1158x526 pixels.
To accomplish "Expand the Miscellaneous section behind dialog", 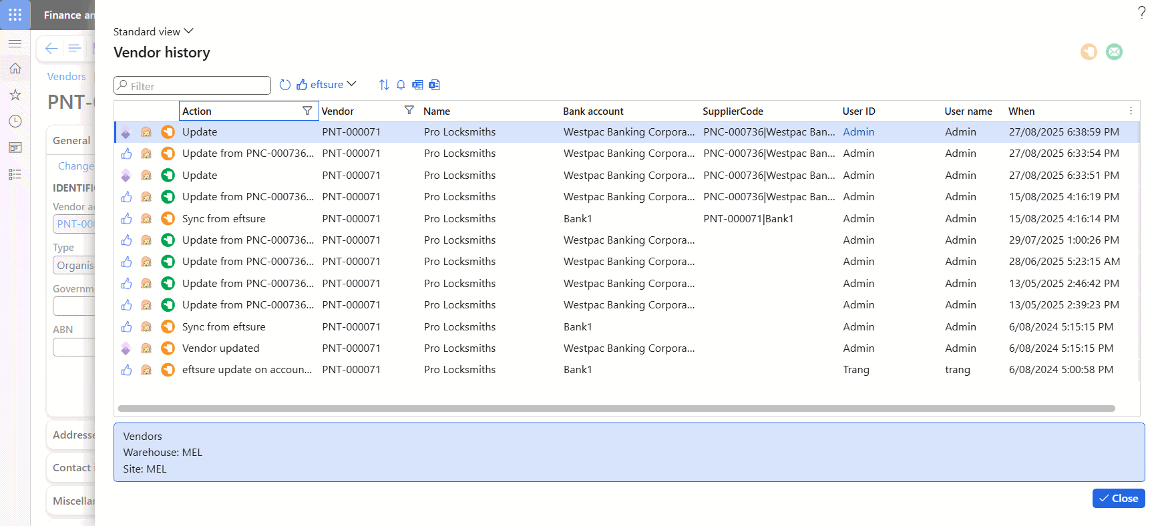I will click(73, 501).
